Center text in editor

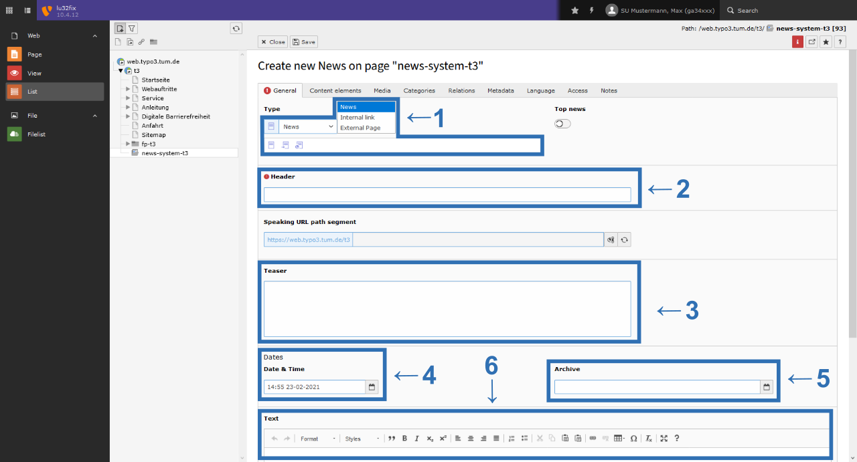point(471,439)
